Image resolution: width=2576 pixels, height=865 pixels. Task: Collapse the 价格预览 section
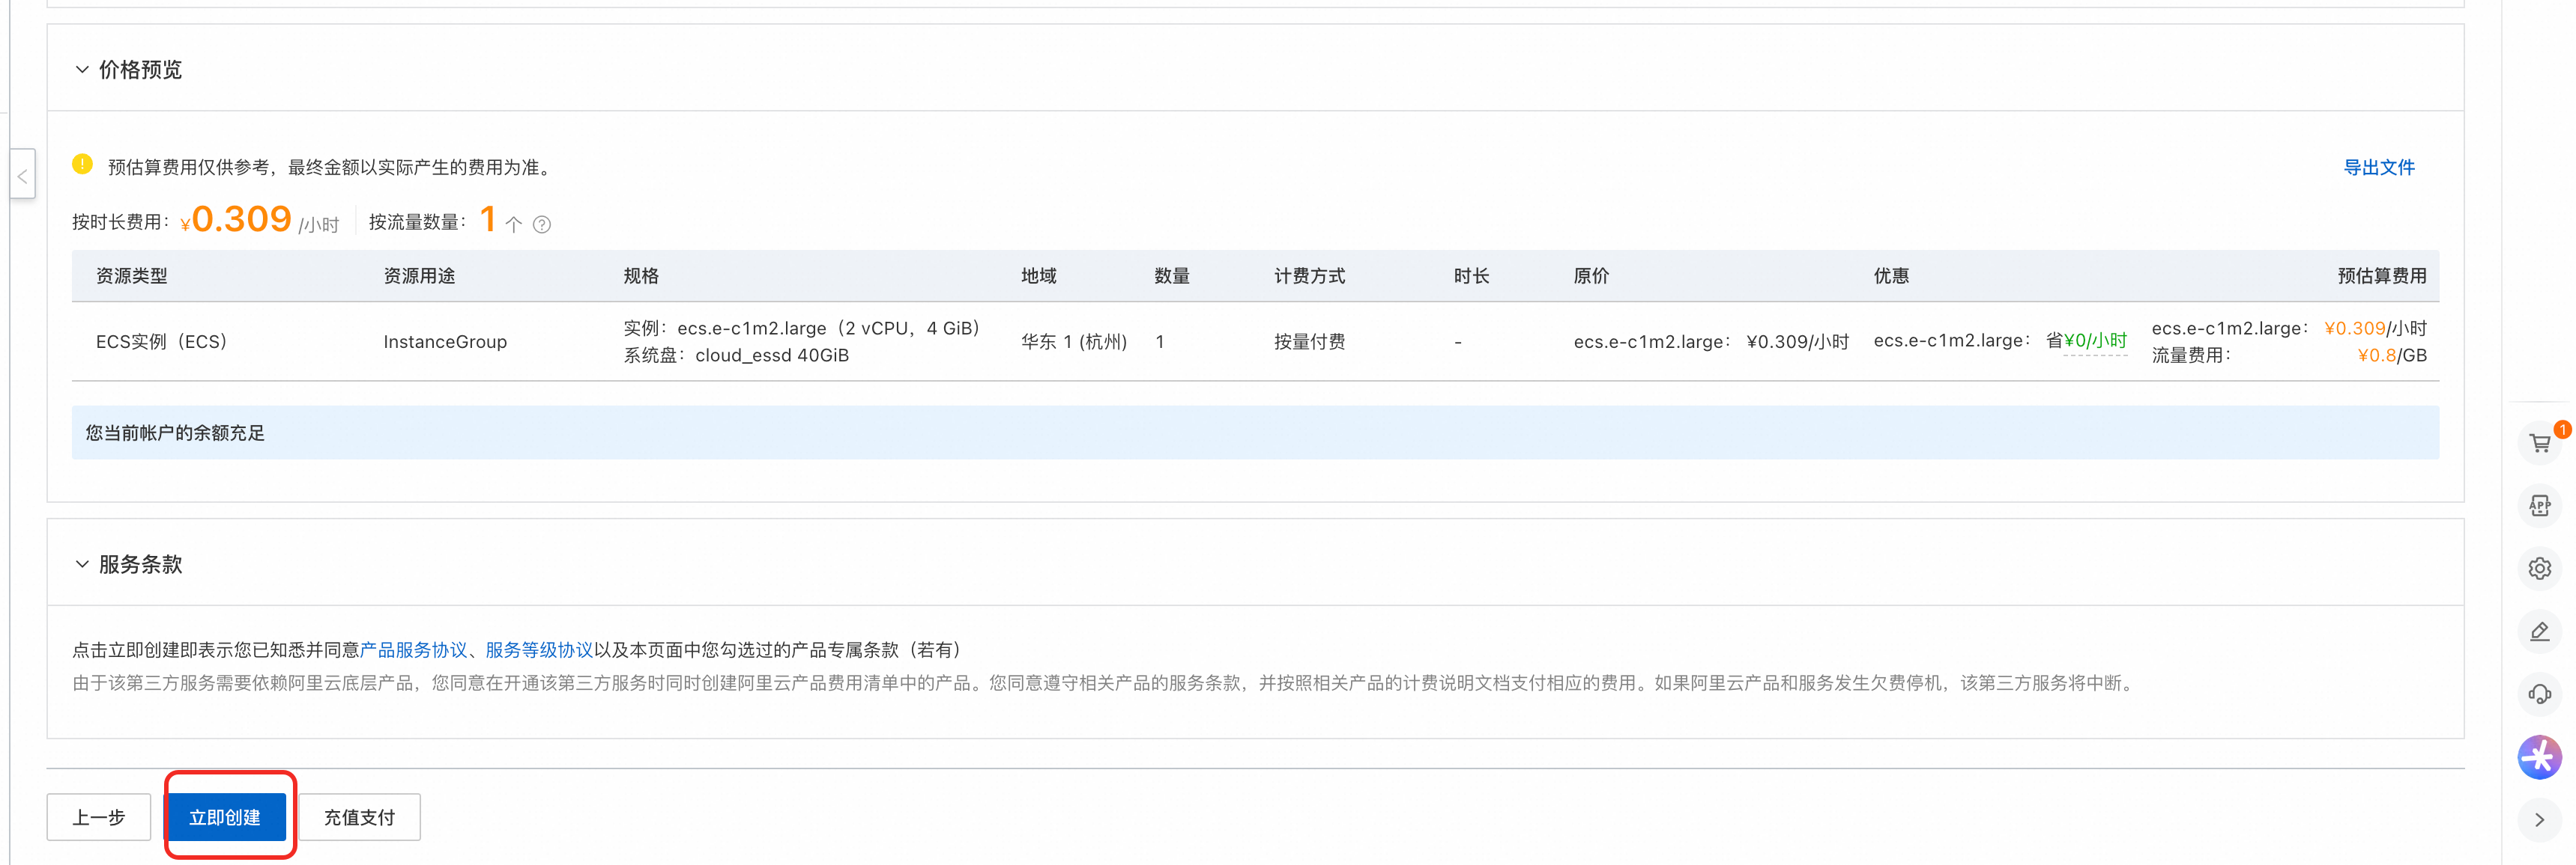[82, 70]
